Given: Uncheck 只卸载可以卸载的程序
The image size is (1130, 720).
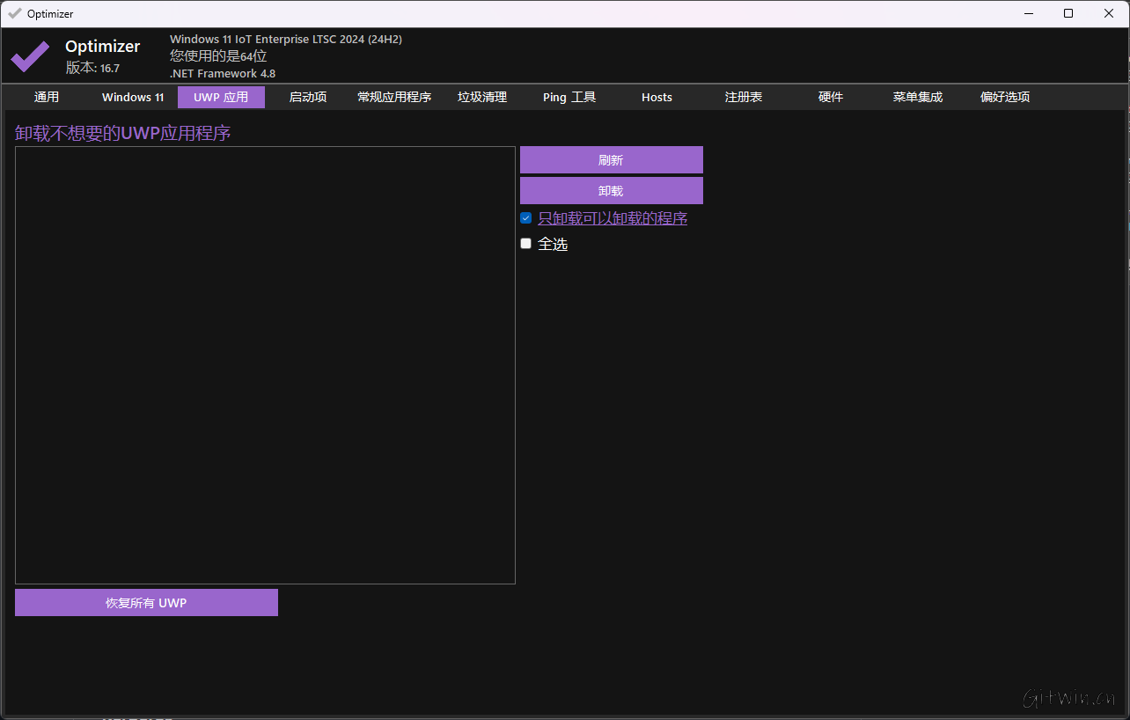Looking at the screenshot, I should pos(525,217).
